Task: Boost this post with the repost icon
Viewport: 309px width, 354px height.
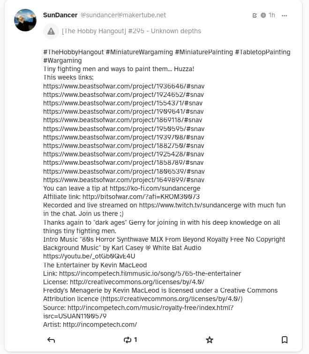Action: point(128,340)
